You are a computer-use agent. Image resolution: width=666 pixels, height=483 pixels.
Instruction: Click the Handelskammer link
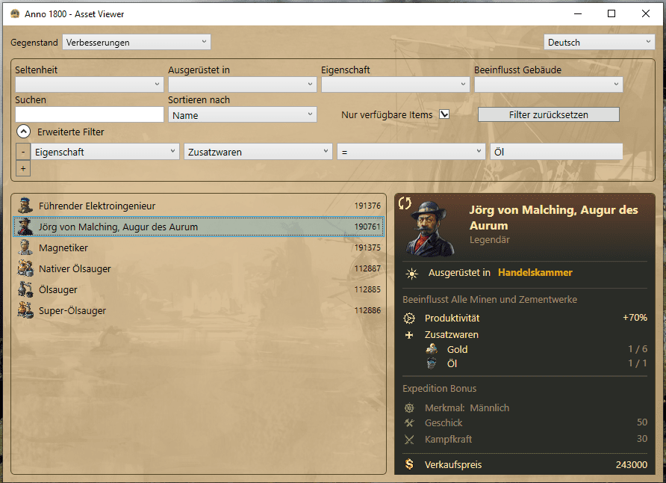[x=535, y=273]
